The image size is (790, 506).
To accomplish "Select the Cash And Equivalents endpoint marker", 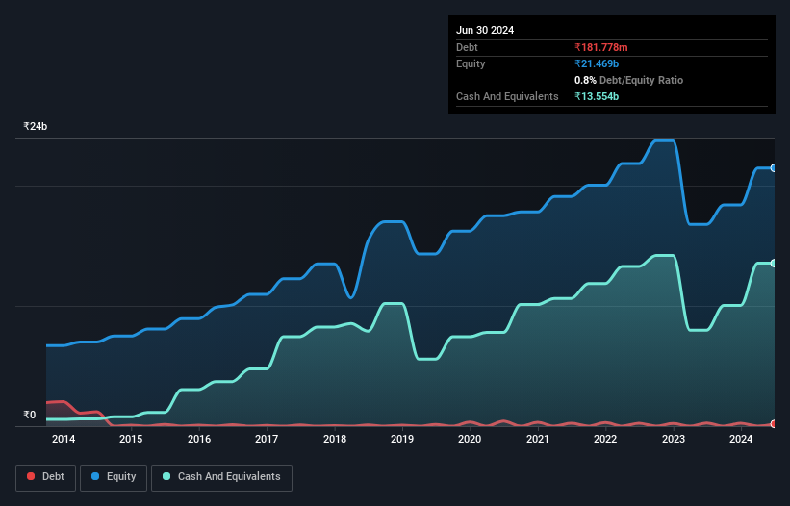I will 774,264.
